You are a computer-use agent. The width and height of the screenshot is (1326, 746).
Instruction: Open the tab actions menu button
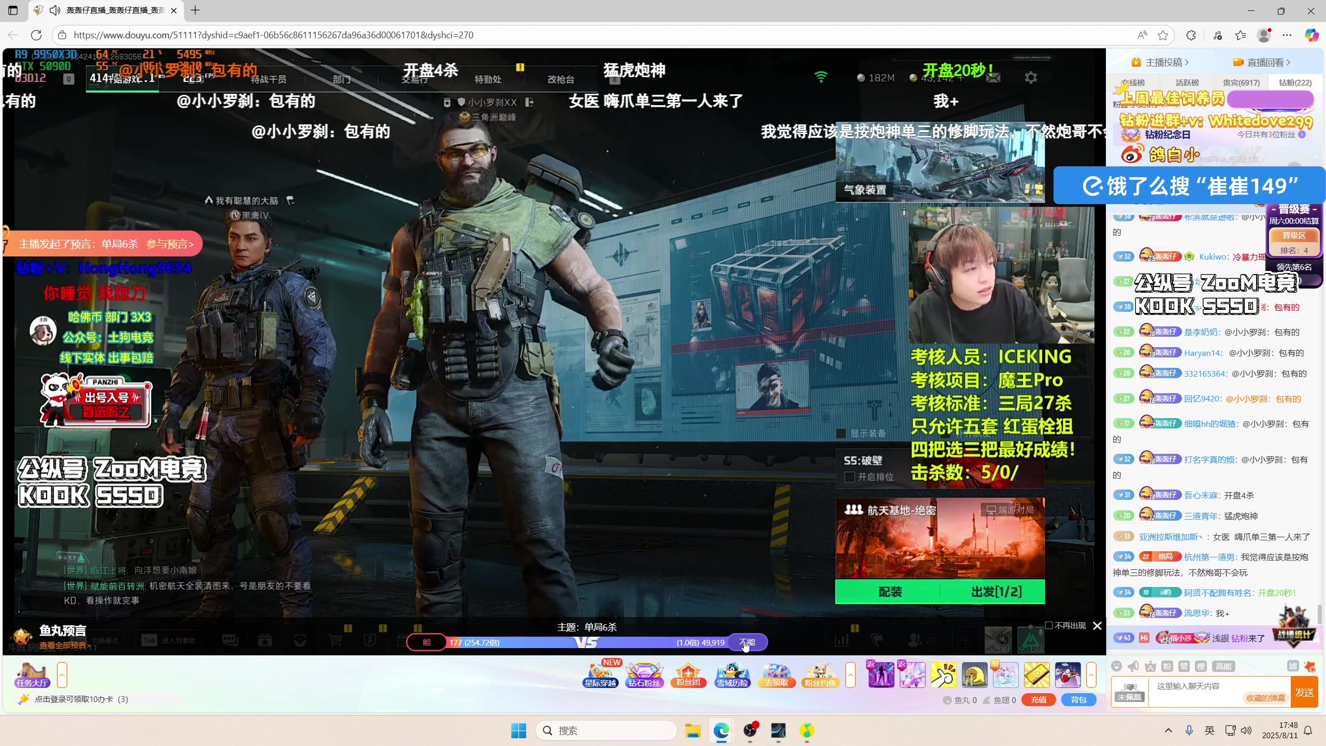point(13,10)
